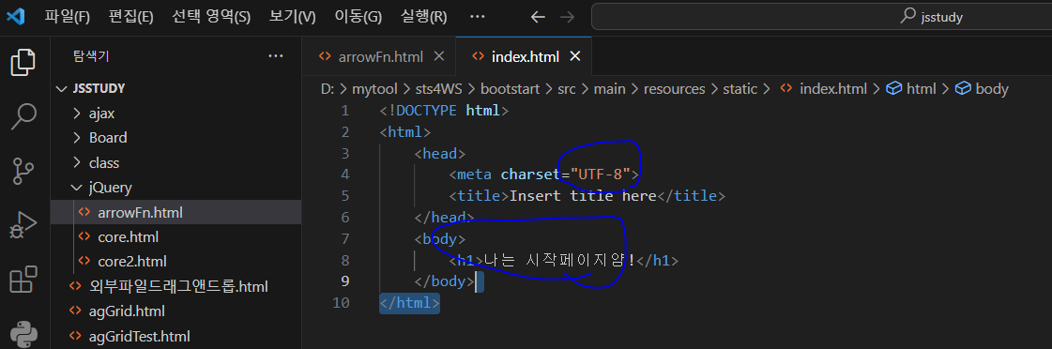Screen dimensions: 1052x349
Task: Open the overflow menu (…) in menu bar
Action: coord(477,17)
